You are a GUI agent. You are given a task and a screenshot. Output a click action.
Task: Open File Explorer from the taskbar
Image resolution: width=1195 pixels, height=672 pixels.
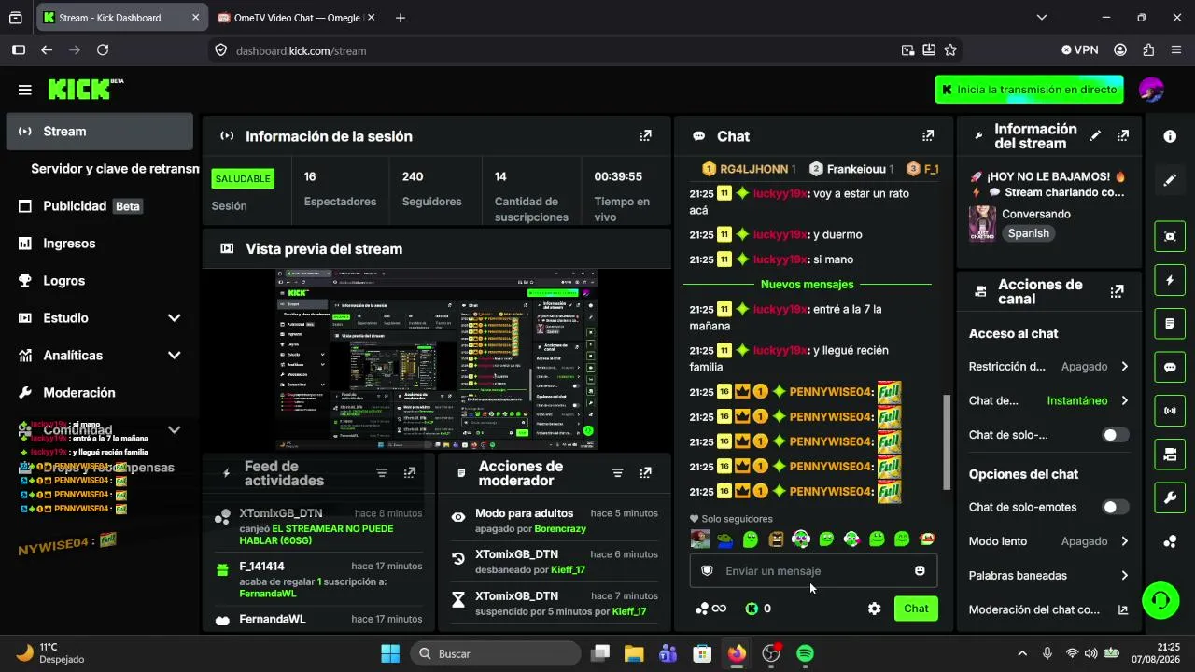tap(634, 653)
